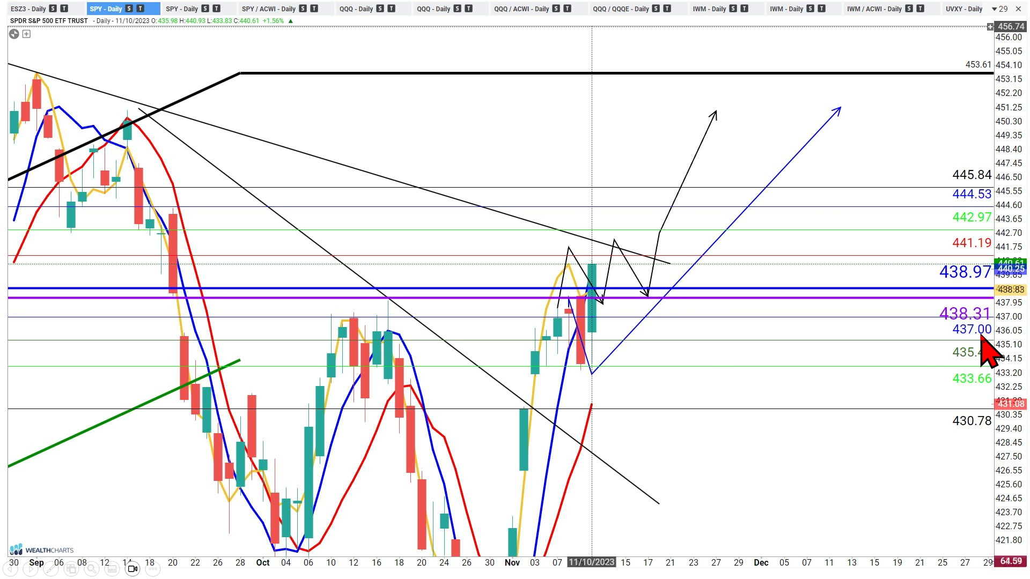Image resolution: width=1030 pixels, height=579 pixels.
Task: Switch to the UVXY - Daily tab
Action: tap(963, 9)
